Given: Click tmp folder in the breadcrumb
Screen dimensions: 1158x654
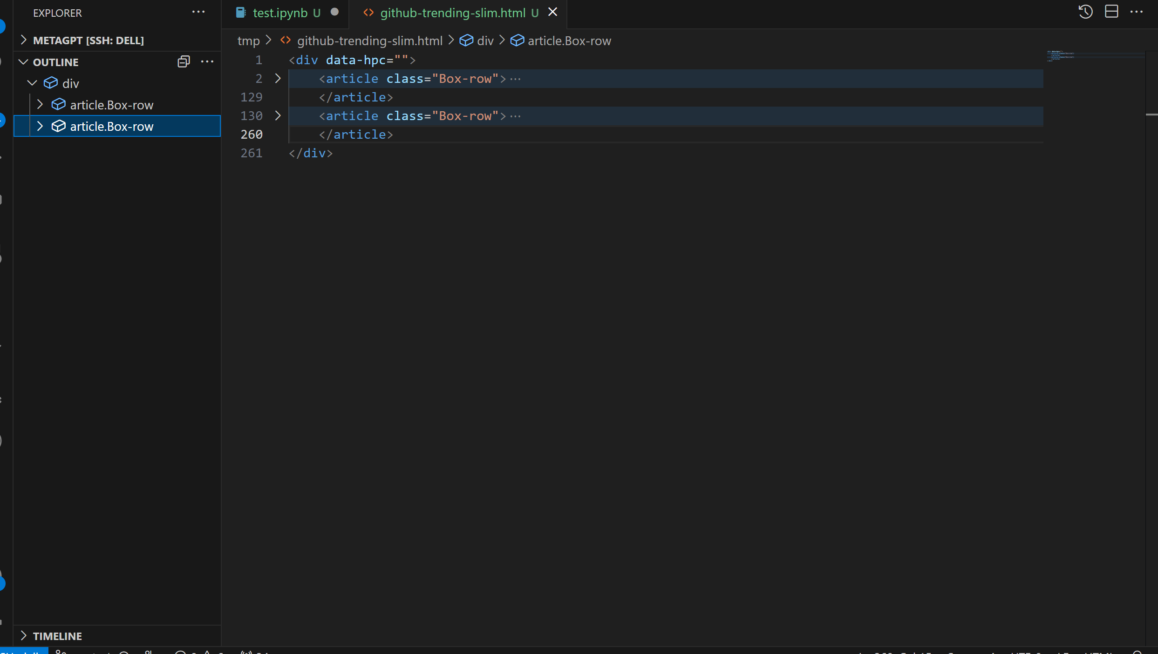Looking at the screenshot, I should [x=248, y=41].
